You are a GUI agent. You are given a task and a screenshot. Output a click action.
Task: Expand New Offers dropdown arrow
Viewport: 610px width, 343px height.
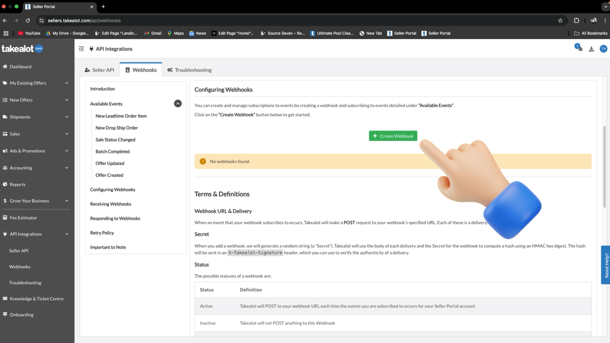[67, 100]
